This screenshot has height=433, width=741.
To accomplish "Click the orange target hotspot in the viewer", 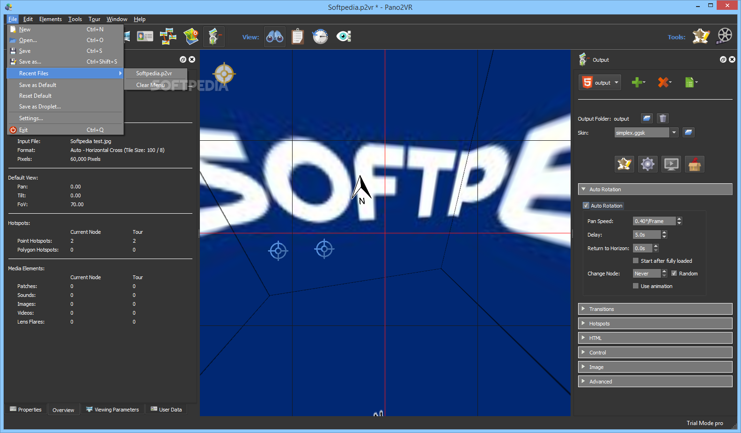I will tap(224, 73).
